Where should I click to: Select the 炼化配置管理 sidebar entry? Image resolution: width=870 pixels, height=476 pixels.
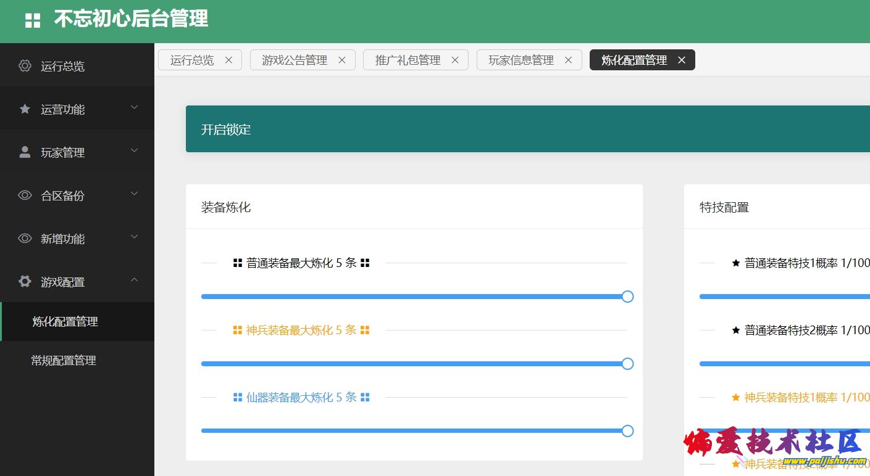tap(65, 321)
